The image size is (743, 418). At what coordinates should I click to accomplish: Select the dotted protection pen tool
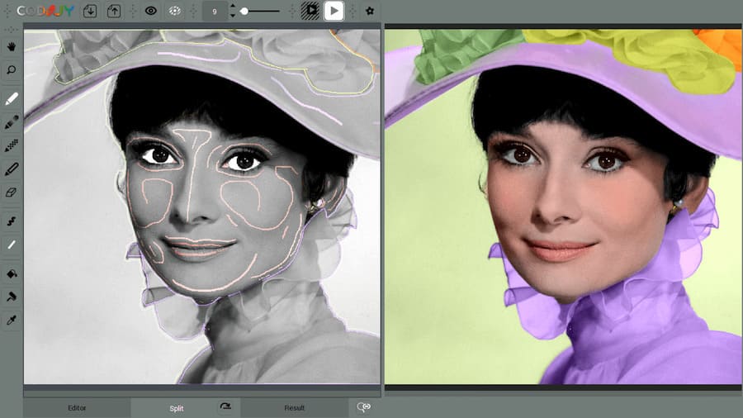click(x=12, y=145)
